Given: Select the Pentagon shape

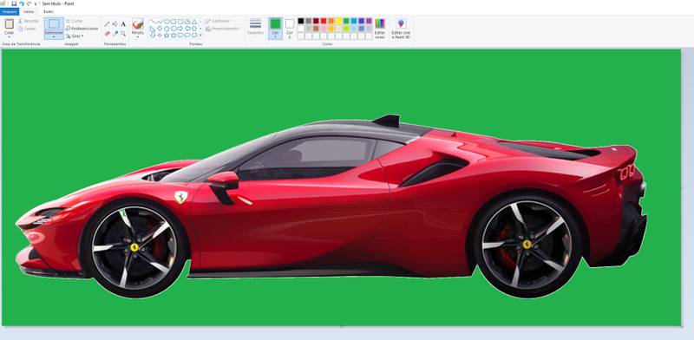Looking at the screenshot, I should pyautogui.click(x=167, y=29).
